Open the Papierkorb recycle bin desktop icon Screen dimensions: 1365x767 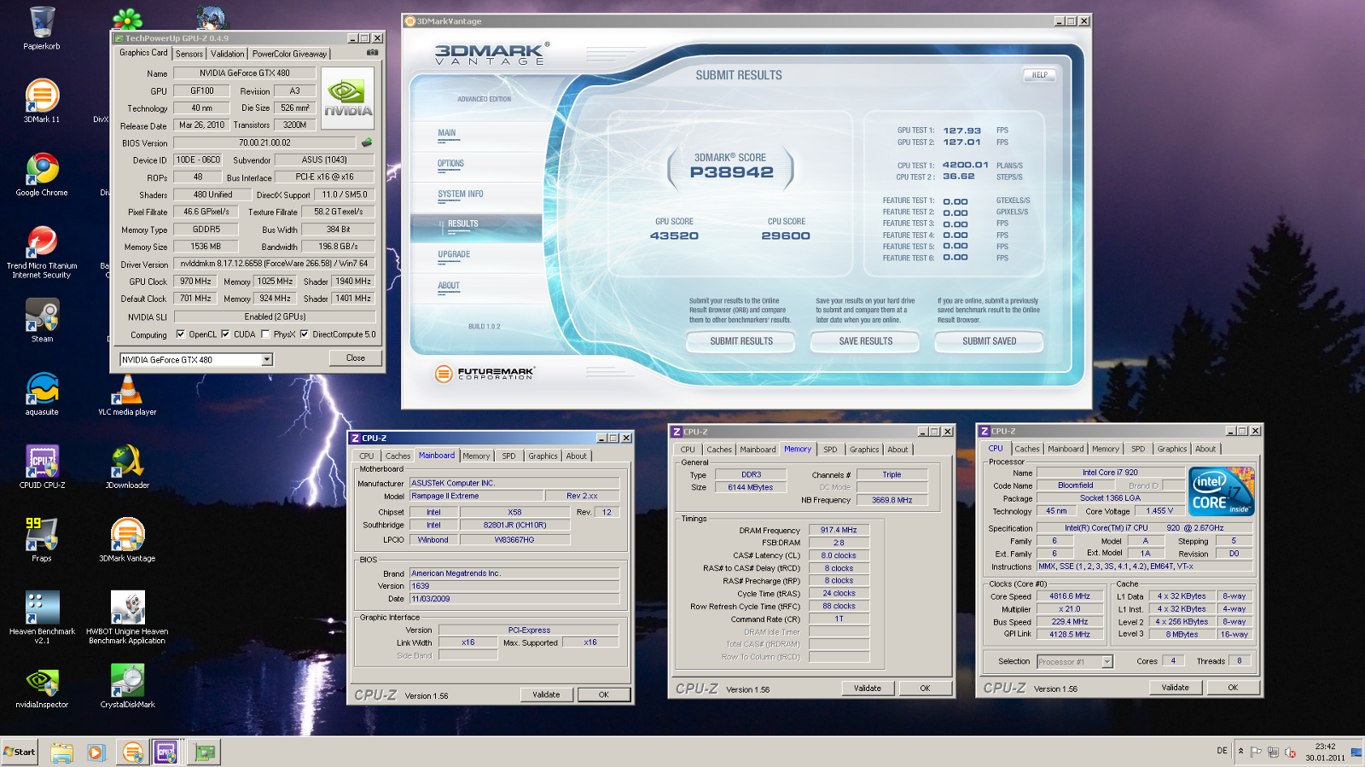click(x=42, y=28)
